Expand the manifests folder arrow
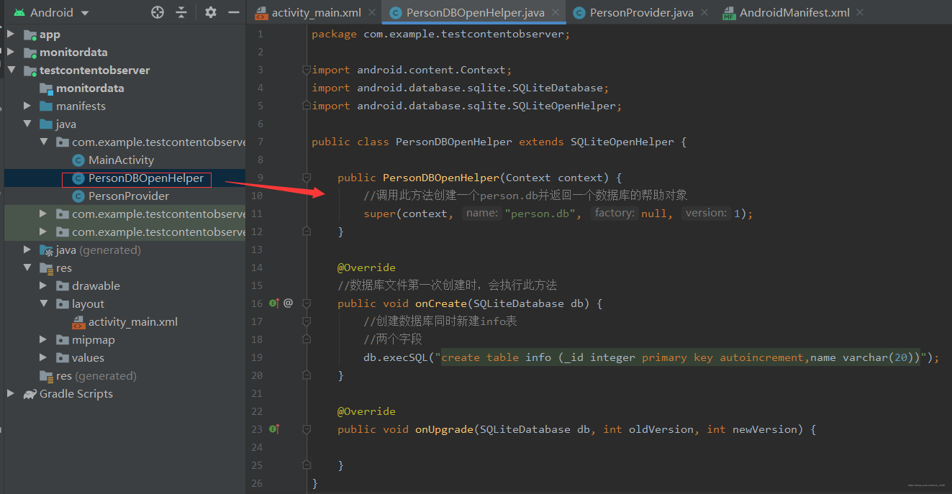The image size is (952, 494). tap(27, 106)
